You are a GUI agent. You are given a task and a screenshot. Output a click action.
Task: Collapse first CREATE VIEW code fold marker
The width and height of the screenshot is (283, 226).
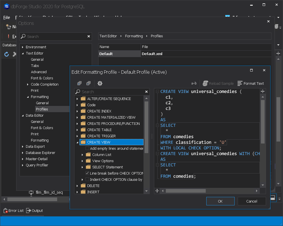(x=157, y=91)
